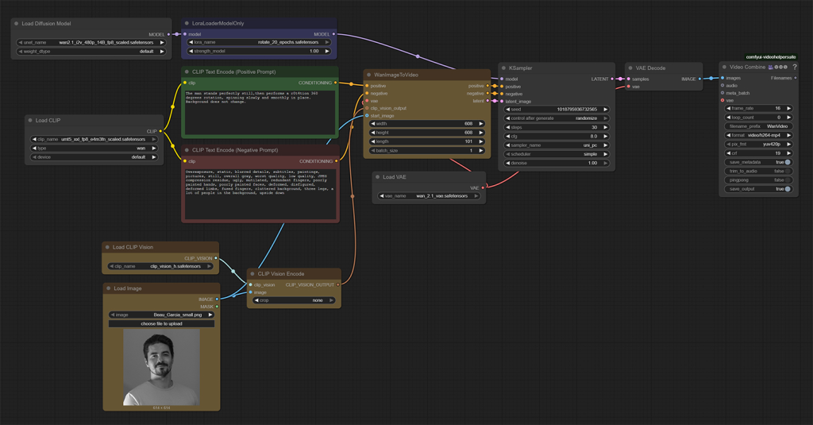Collapse the Load Diffusion Model node
The height and width of the screenshot is (425, 813).
[17, 24]
